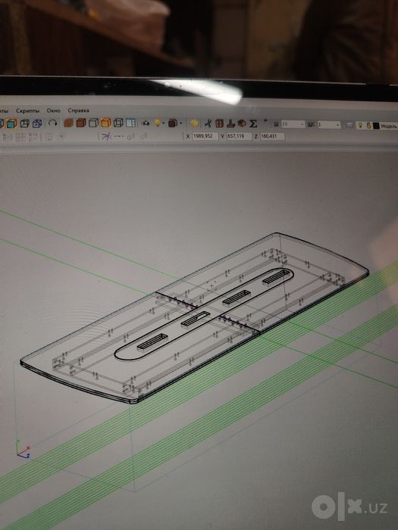Click the Z coordinate field 160,431
Screen dimensions: 398x530
click(272, 136)
